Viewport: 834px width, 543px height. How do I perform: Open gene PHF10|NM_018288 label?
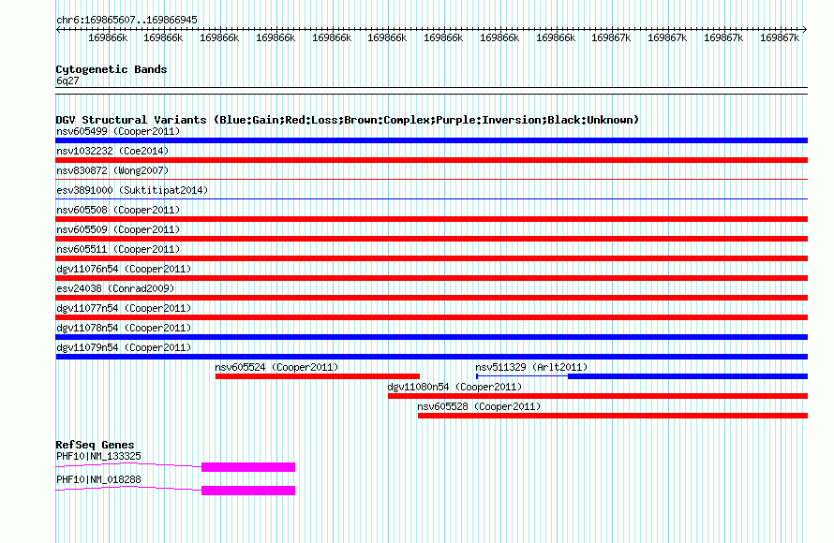point(98,479)
